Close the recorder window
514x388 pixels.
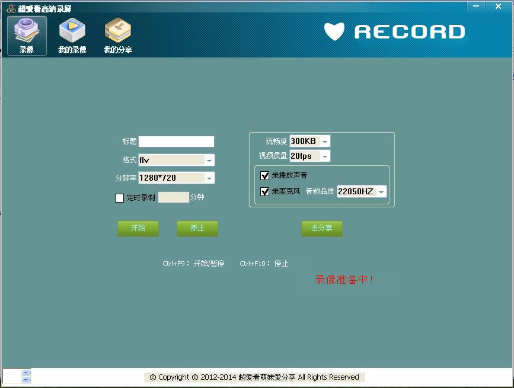498,6
